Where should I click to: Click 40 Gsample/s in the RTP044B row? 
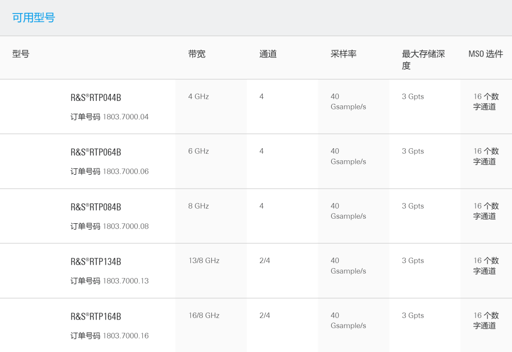tap(348, 101)
